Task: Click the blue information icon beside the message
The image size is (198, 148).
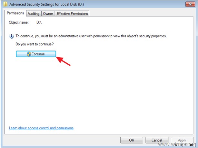Action: (12, 36)
